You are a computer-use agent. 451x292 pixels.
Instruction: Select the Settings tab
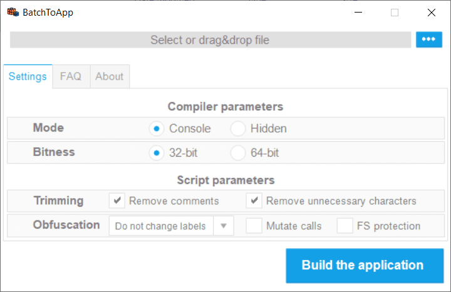coord(28,76)
